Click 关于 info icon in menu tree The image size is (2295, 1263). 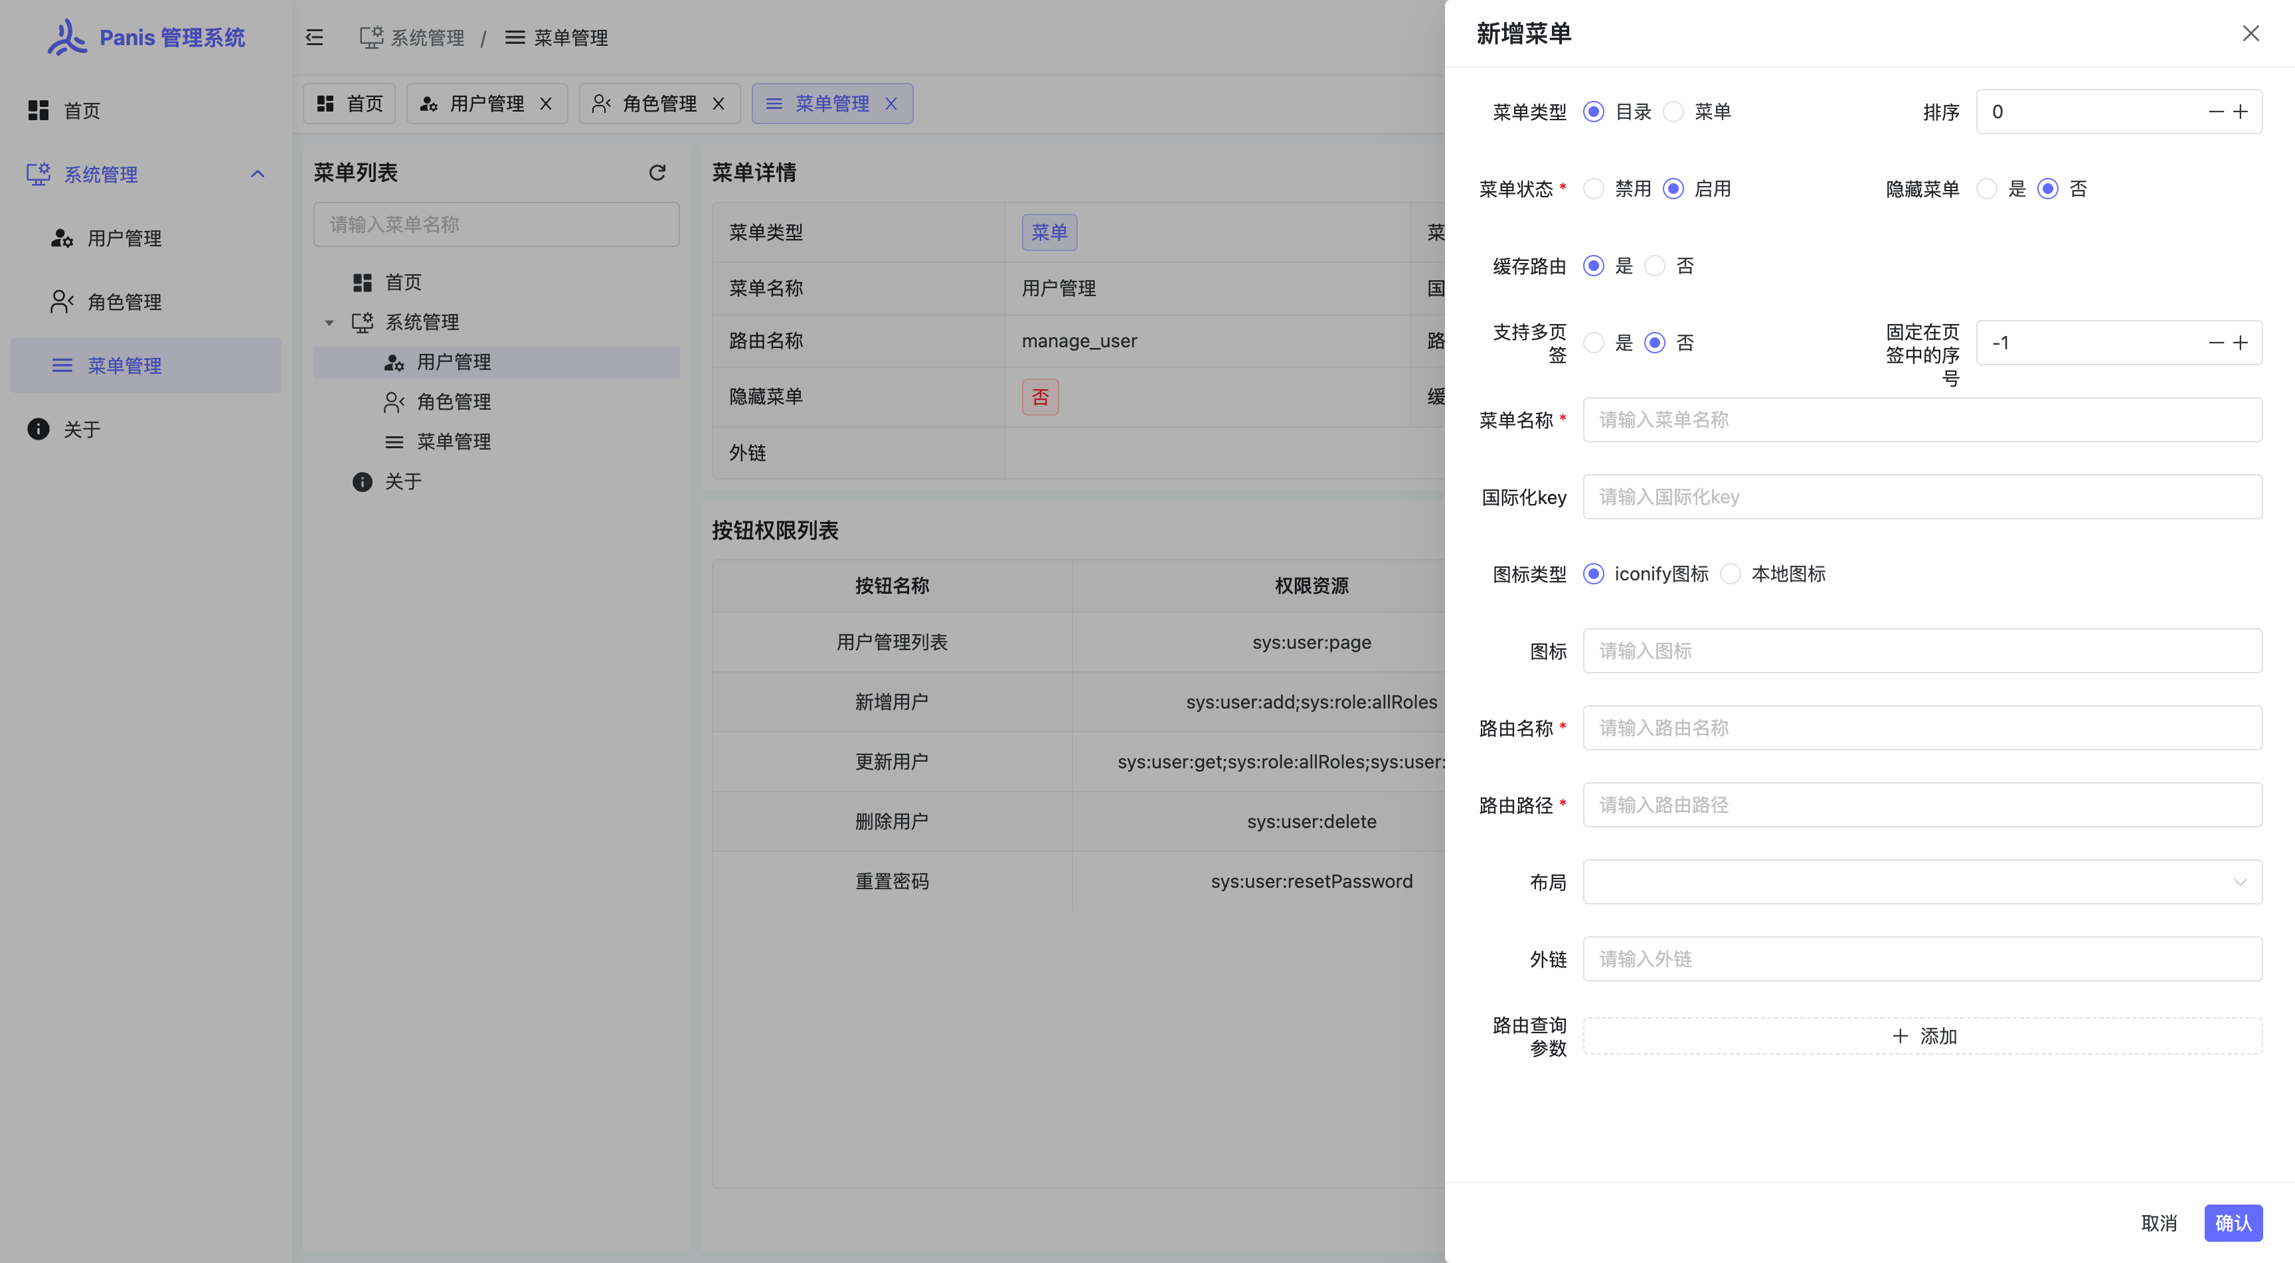coord(362,481)
